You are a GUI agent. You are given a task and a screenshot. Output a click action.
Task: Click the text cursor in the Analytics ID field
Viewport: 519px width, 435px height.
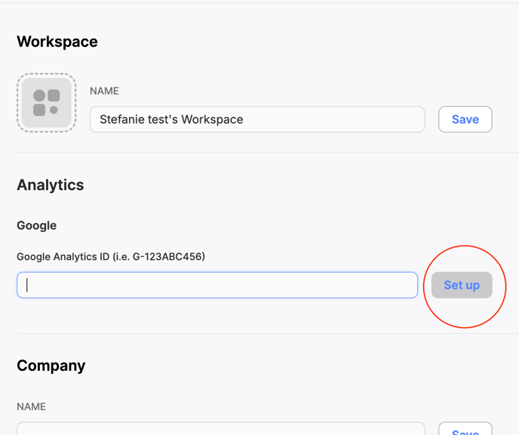(27, 285)
